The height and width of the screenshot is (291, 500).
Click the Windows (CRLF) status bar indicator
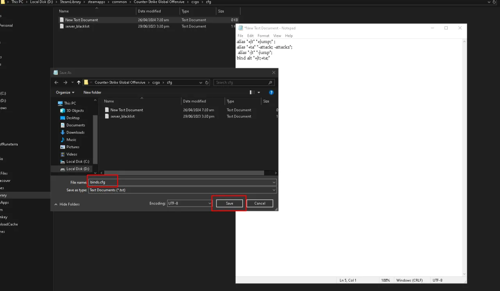point(410,280)
